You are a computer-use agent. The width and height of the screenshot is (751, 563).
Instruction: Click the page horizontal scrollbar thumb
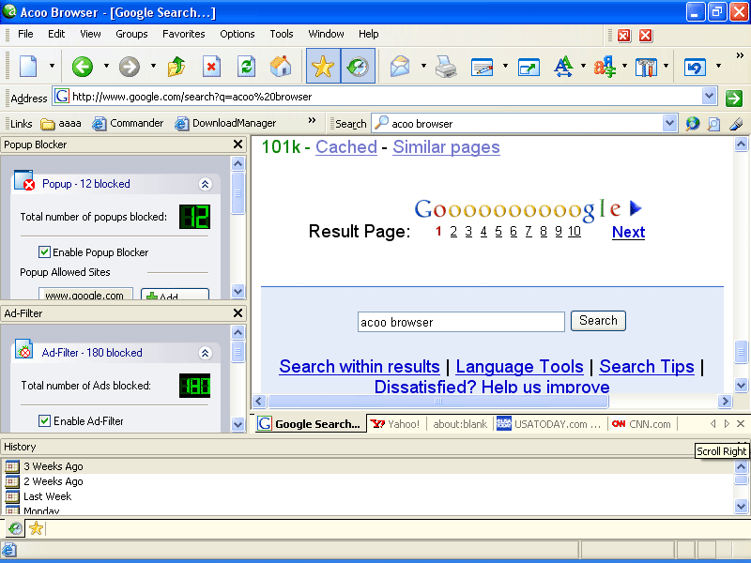(438, 402)
